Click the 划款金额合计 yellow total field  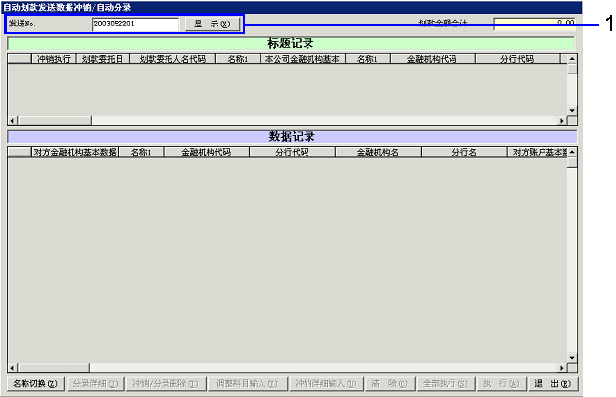pos(534,24)
